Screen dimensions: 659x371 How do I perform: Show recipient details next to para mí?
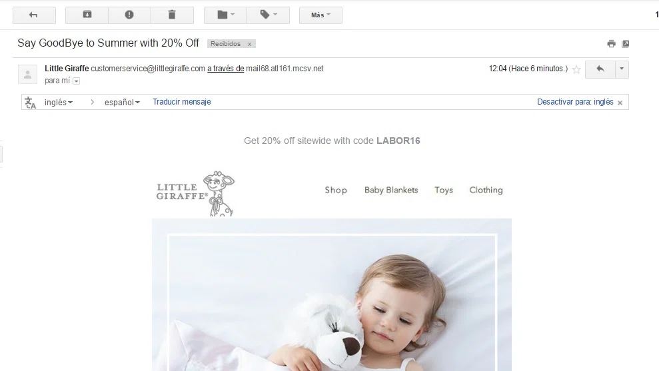coord(76,81)
